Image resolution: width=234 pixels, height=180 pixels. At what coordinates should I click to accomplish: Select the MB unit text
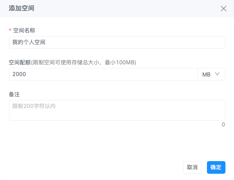206,74
